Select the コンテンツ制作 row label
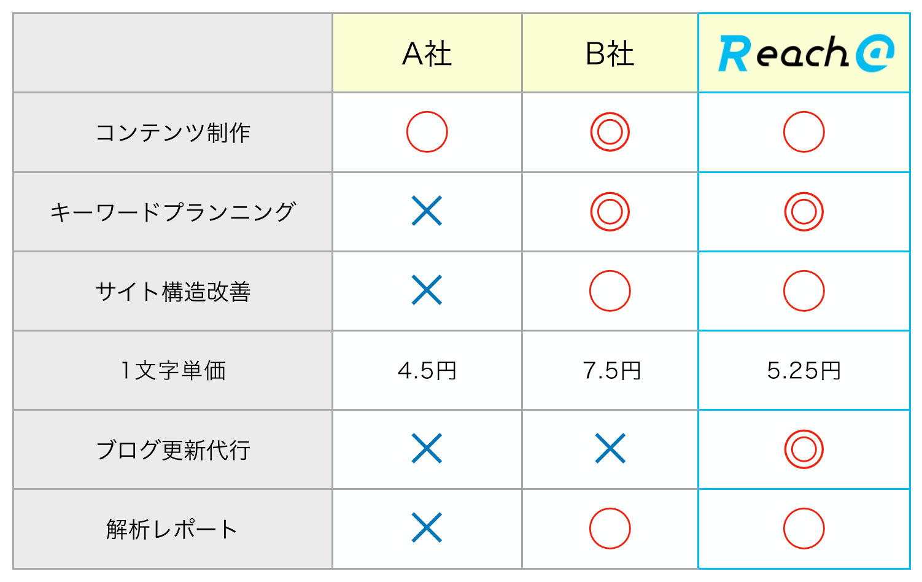 click(172, 132)
